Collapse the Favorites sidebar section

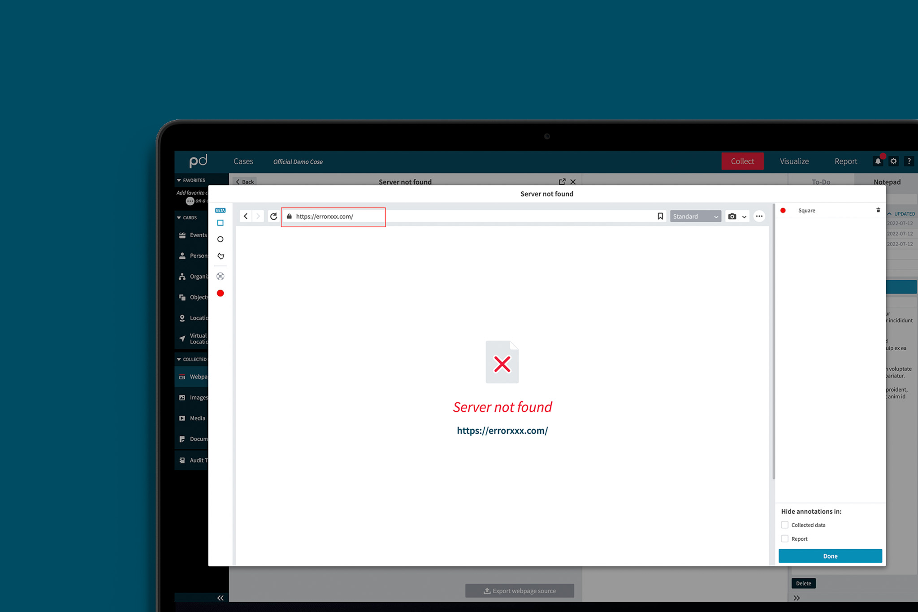click(x=179, y=180)
